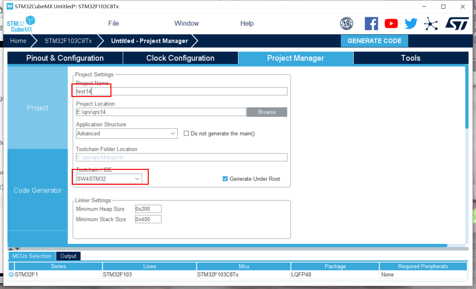Maximize the STM32CubeMX window
The height and width of the screenshot is (289, 476).
pyautogui.click(x=443, y=6)
